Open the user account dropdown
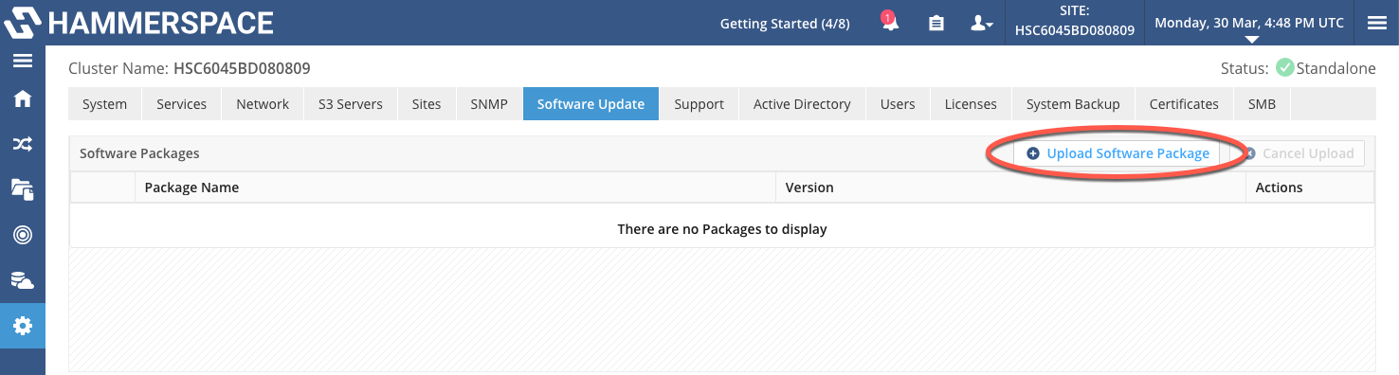This screenshot has height=375, width=1399. click(981, 24)
